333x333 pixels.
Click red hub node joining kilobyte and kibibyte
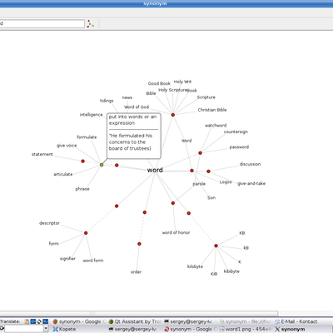point(216,246)
